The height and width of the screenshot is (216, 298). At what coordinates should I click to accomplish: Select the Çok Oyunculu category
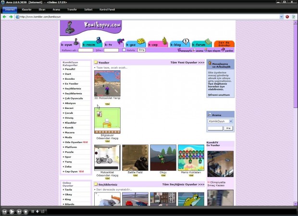click(x=74, y=98)
